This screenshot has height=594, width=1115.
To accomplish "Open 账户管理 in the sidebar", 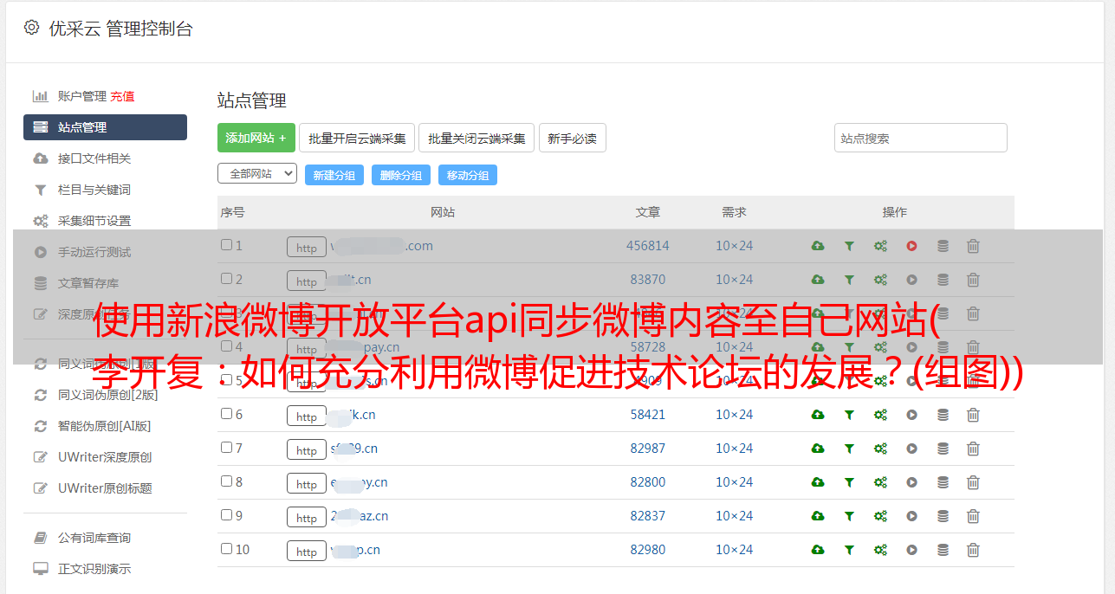I will (81, 96).
